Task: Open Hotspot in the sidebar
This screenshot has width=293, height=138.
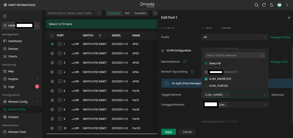Action: (x=13, y=117)
